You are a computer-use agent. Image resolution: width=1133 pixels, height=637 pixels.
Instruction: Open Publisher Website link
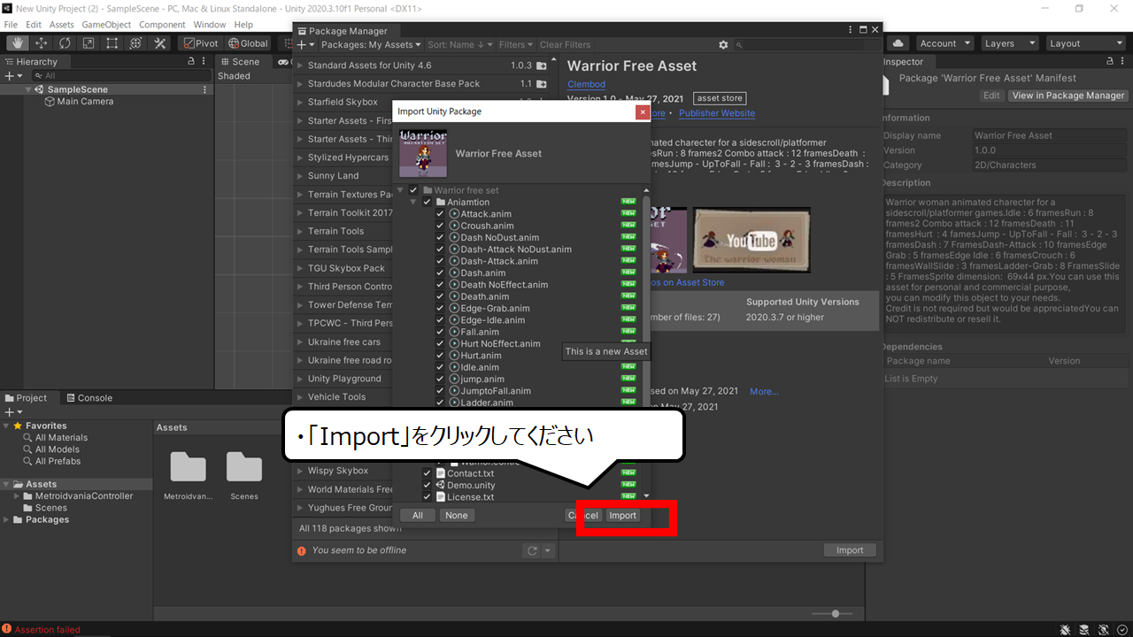(x=717, y=113)
